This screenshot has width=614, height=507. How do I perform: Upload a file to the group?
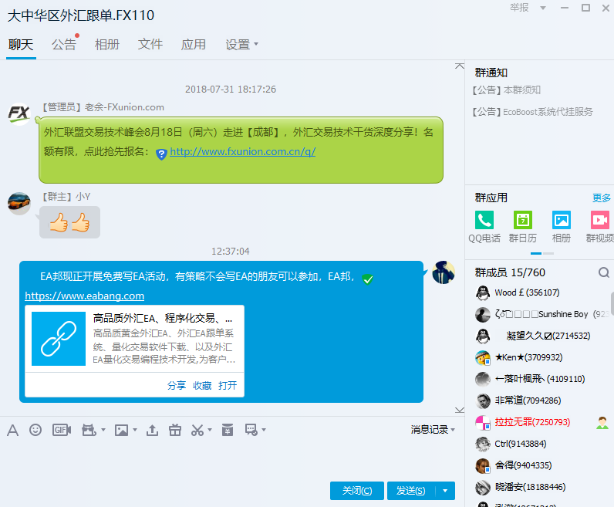click(152, 430)
